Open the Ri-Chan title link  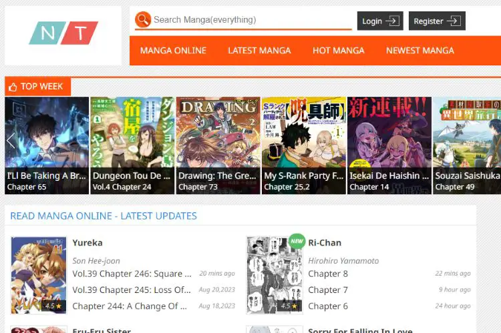point(325,243)
